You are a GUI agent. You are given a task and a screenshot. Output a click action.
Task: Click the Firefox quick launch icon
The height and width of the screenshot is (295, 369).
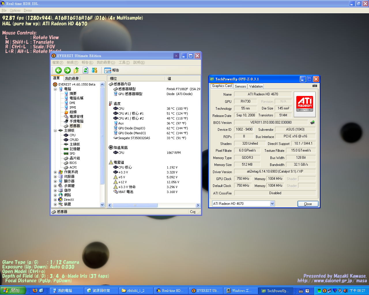point(35,291)
